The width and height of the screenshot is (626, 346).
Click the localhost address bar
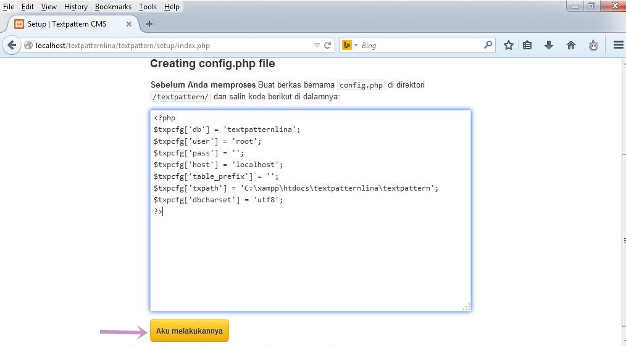(x=167, y=46)
